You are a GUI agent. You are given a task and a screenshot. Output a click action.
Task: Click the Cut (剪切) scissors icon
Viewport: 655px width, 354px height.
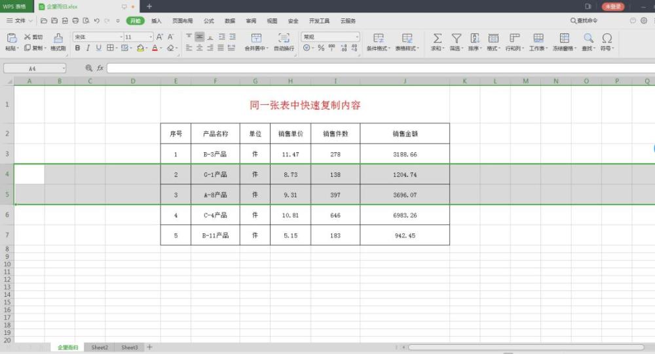[28, 37]
